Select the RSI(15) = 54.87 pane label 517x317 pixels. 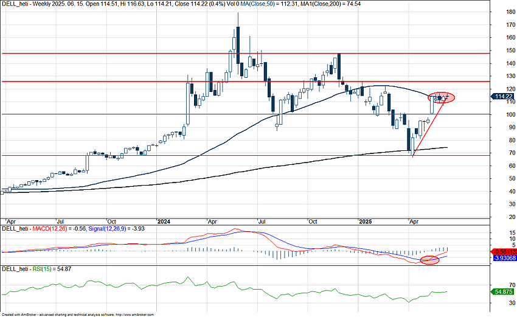52,269
